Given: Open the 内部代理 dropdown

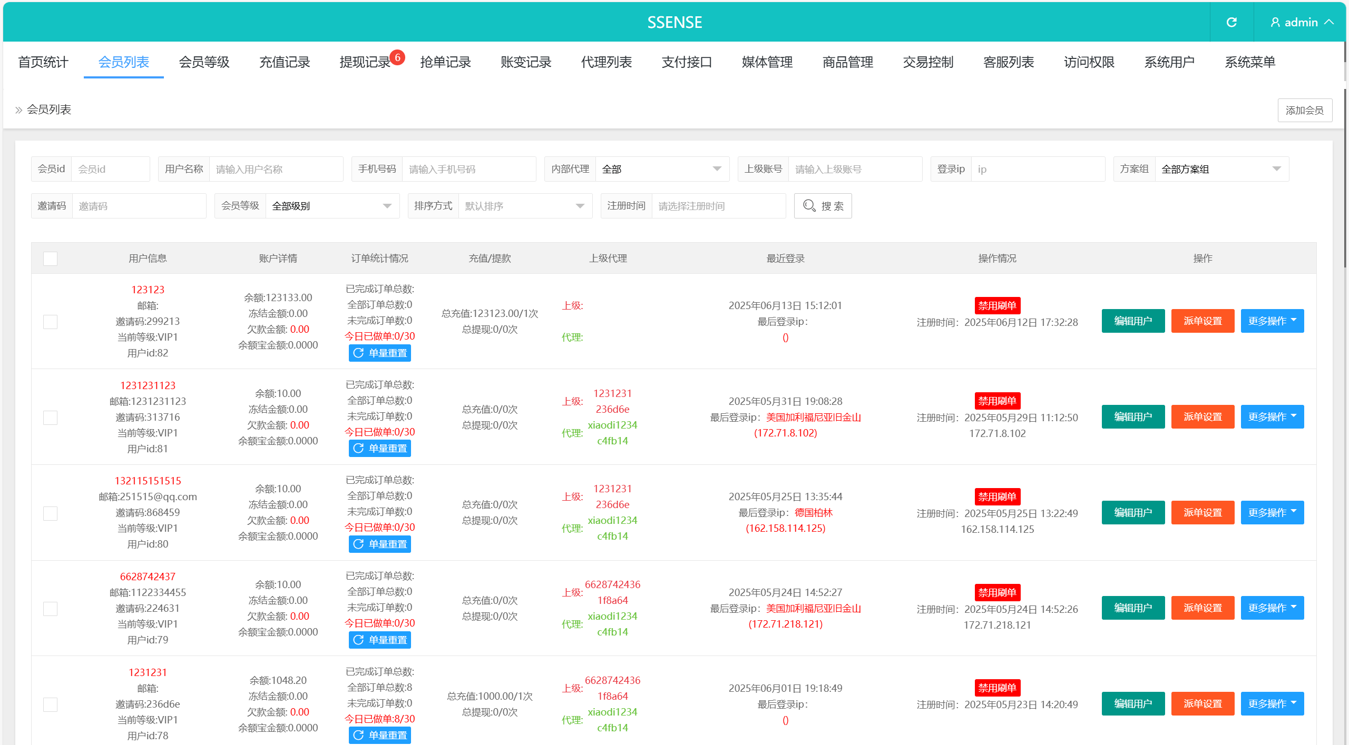Looking at the screenshot, I should pos(662,169).
